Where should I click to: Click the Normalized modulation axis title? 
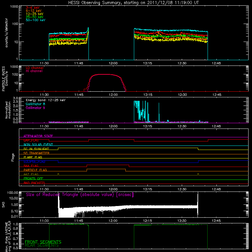[8, 110]
